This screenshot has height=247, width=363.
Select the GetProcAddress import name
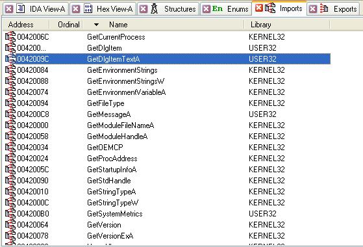point(112,159)
